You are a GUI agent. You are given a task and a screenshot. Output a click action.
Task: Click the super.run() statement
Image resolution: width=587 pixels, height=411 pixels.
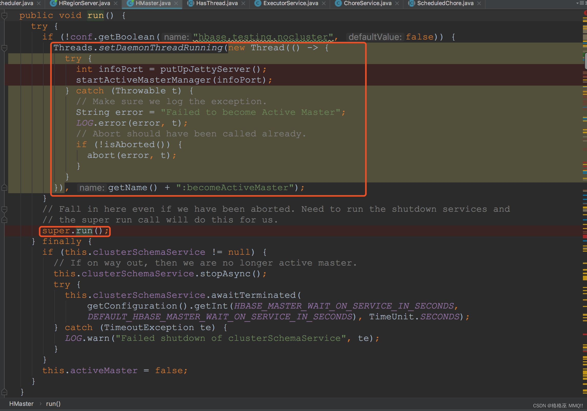click(x=76, y=231)
